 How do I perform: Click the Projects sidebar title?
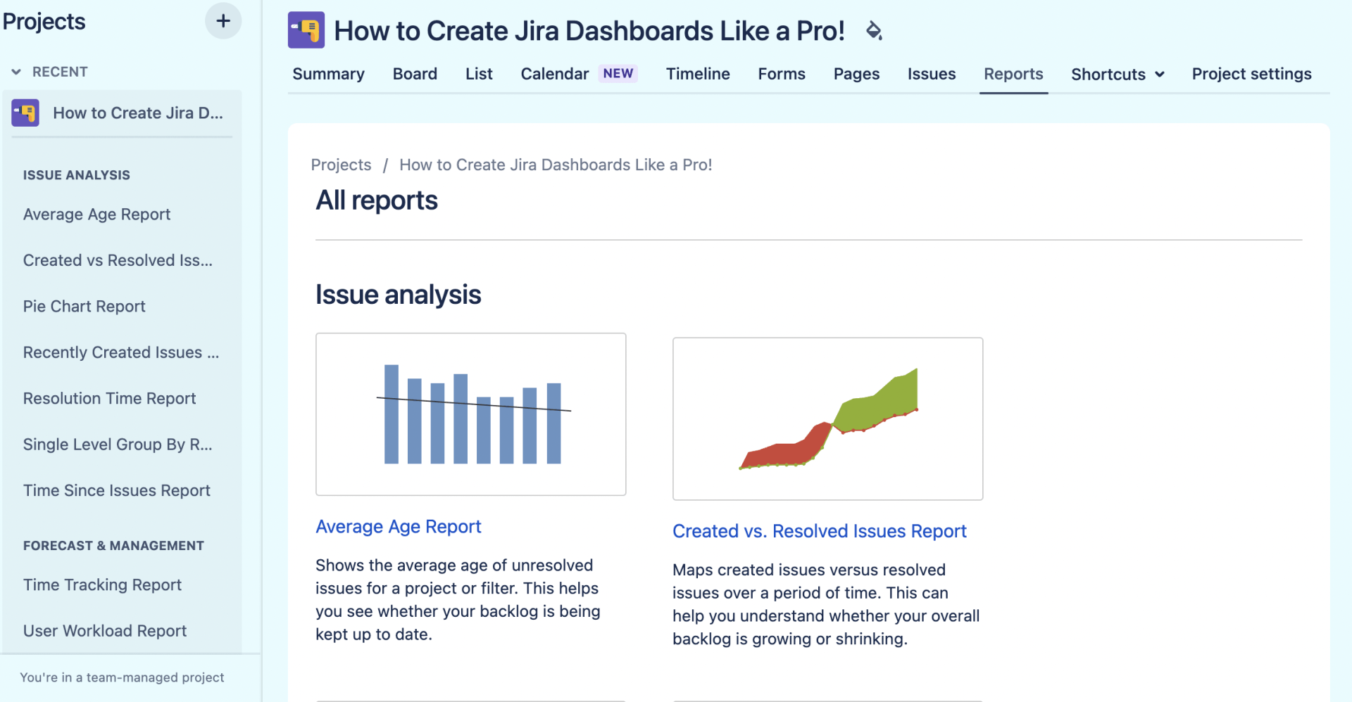(x=44, y=22)
